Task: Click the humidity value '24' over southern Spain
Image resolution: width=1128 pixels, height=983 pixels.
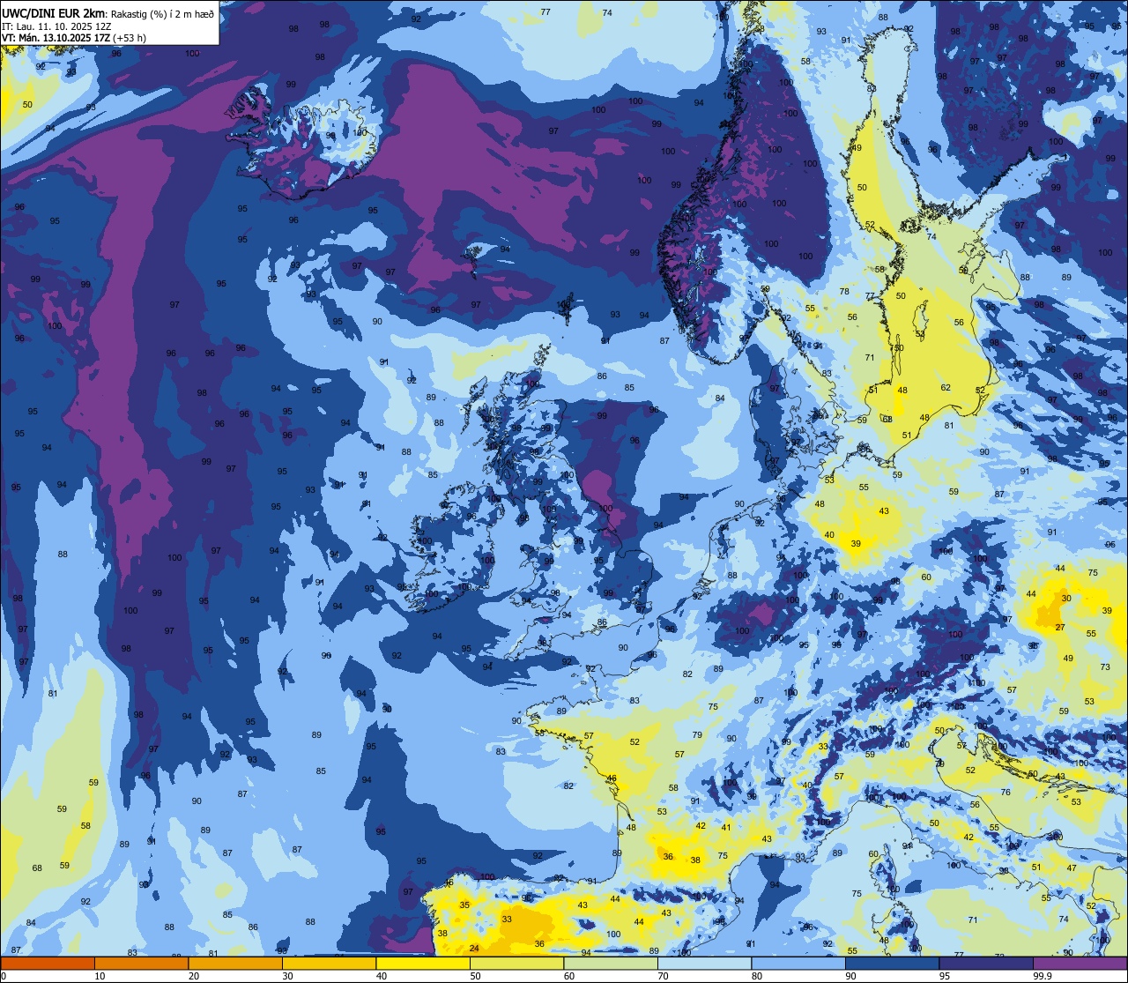Action: click(x=474, y=949)
